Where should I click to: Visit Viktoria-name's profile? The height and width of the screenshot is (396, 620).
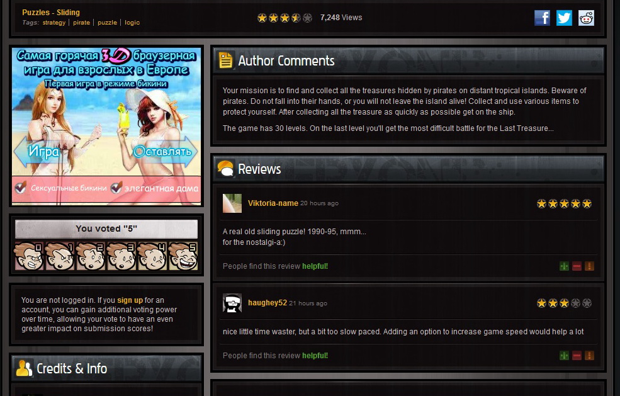[273, 203]
